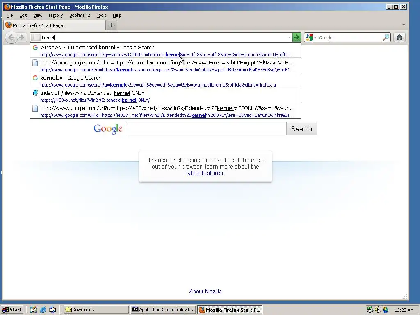Click the page icon in address bar
This screenshot has width=420, height=315.
[36, 37]
